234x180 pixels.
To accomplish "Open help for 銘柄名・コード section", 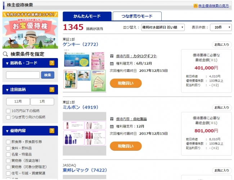I will point(52,63).
